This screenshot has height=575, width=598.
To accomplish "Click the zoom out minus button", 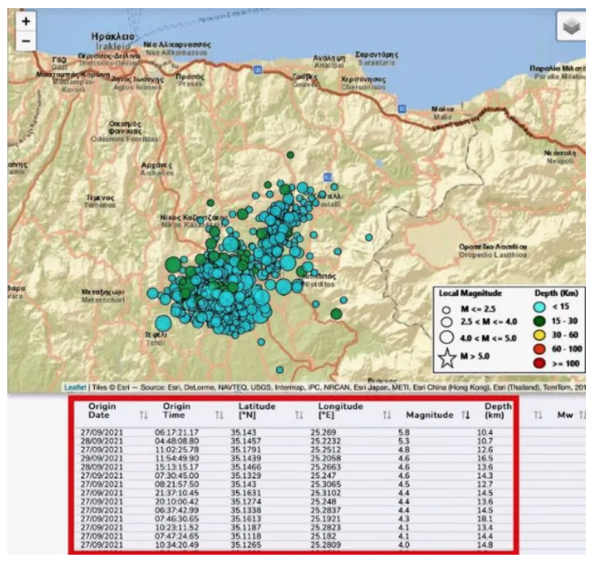I will click(26, 40).
